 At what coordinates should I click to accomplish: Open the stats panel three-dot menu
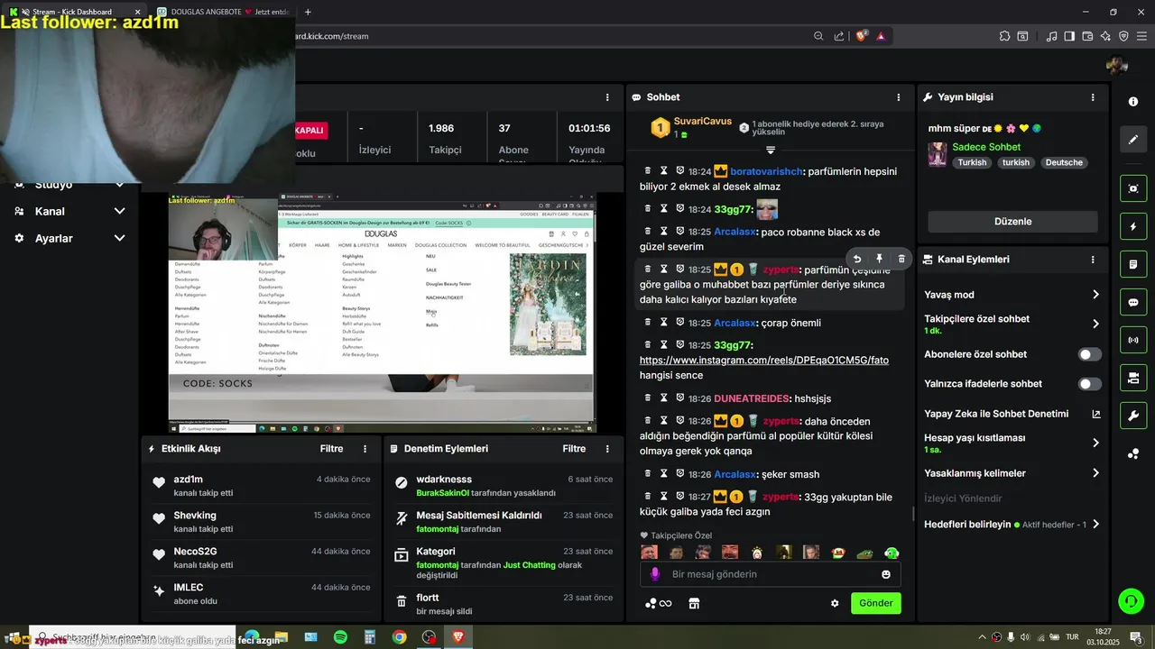(608, 97)
